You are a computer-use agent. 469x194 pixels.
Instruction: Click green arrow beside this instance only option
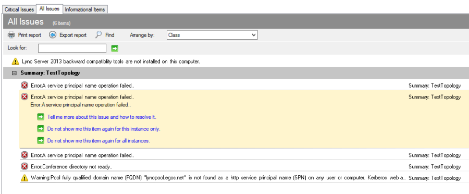click(x=41, y=129)
